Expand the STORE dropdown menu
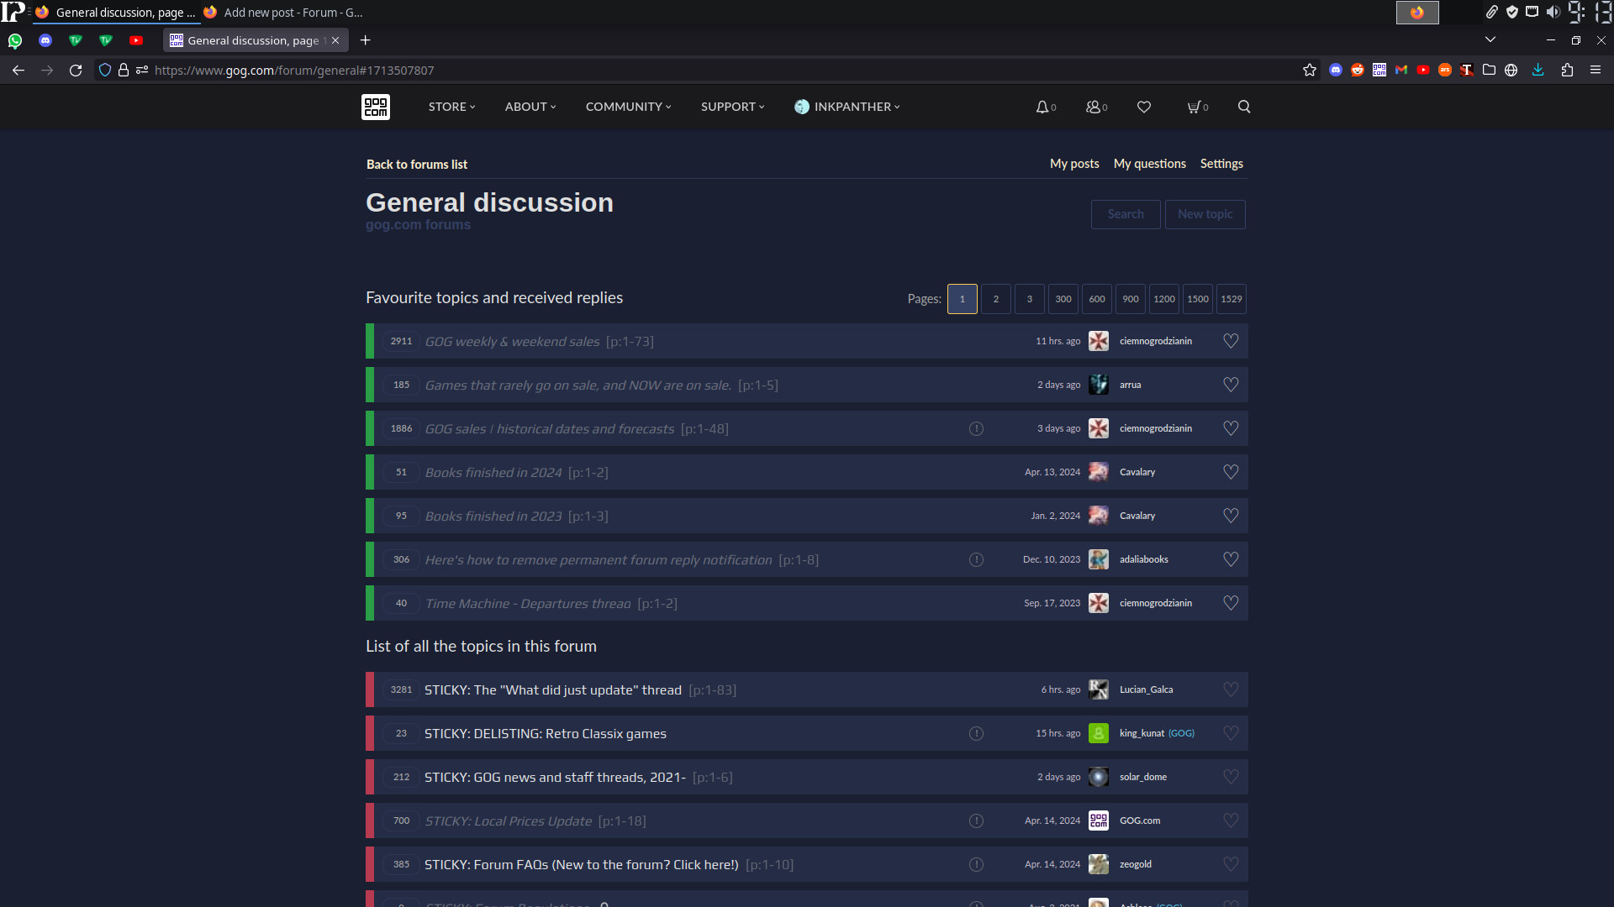The height and width of the screenshot is (907, 1614). pyautogui.click(x=451, y=107)
